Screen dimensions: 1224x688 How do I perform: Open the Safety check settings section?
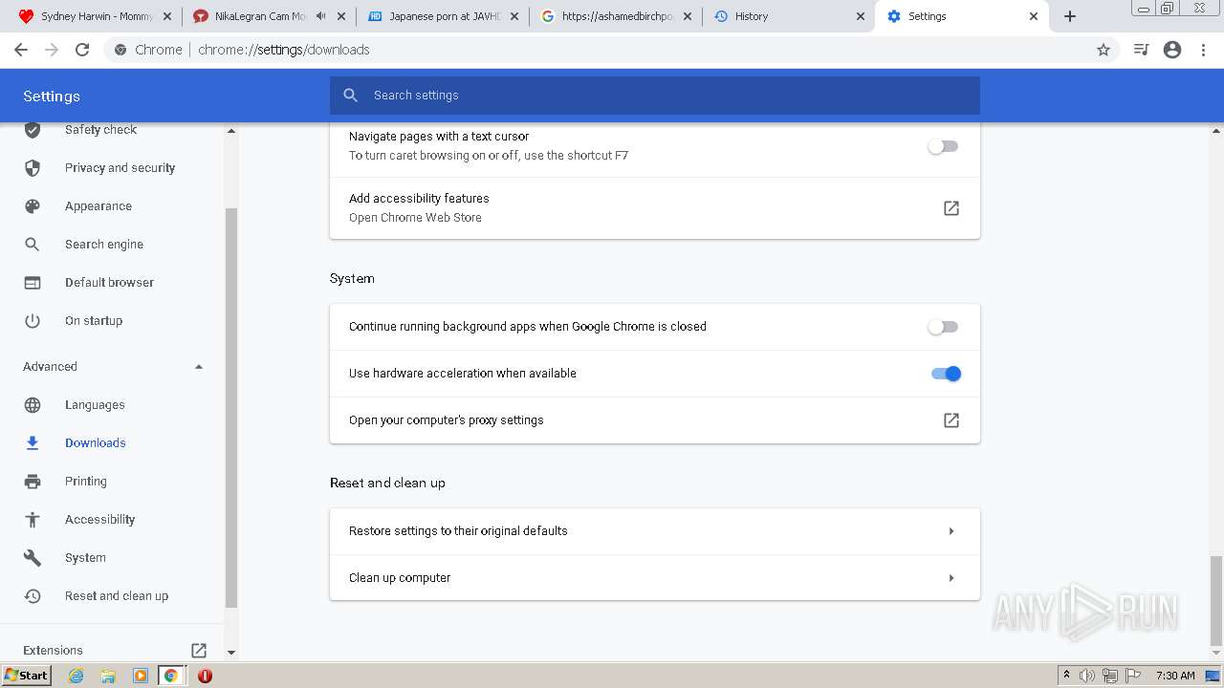click(100, 130)
